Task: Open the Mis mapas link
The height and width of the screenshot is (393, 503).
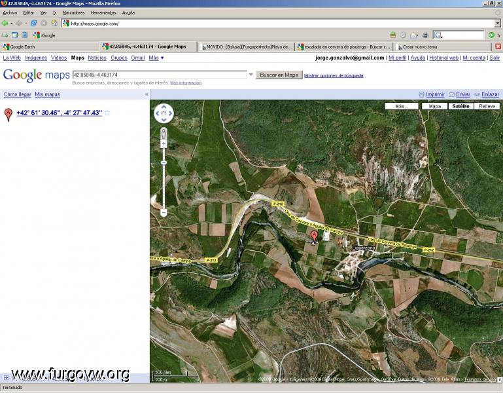Action: tap(48, 94)
